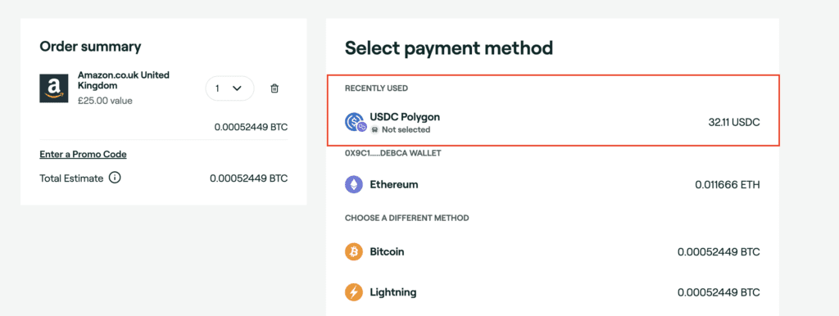The width and height of the screenshot is (839, 316).
Task: Click Not selected status text
Action: pos(406,130)
